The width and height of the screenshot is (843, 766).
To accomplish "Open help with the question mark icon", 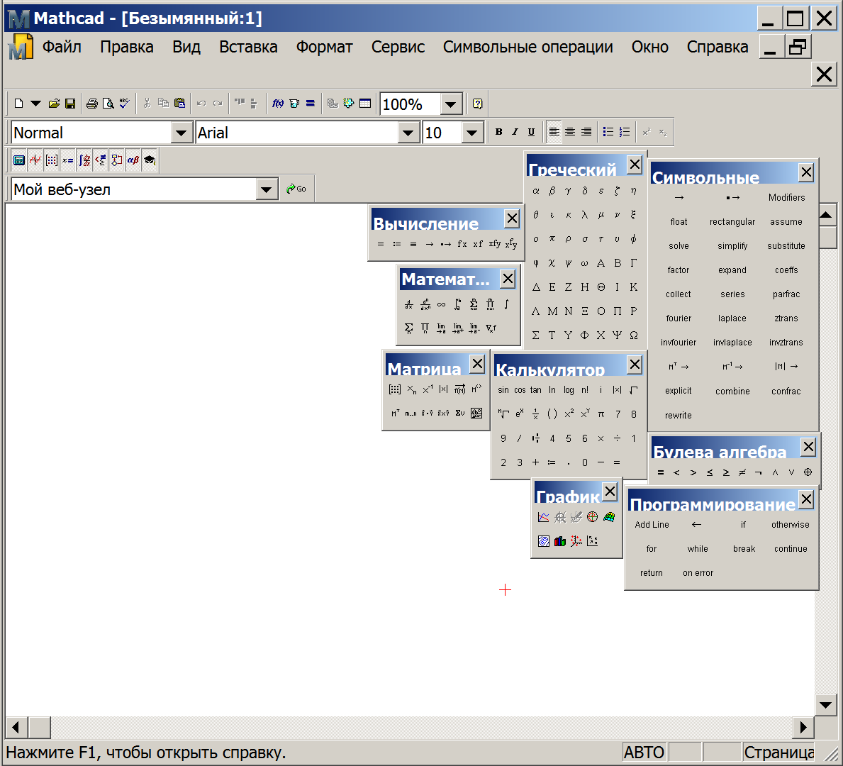I will coord(477,104).
